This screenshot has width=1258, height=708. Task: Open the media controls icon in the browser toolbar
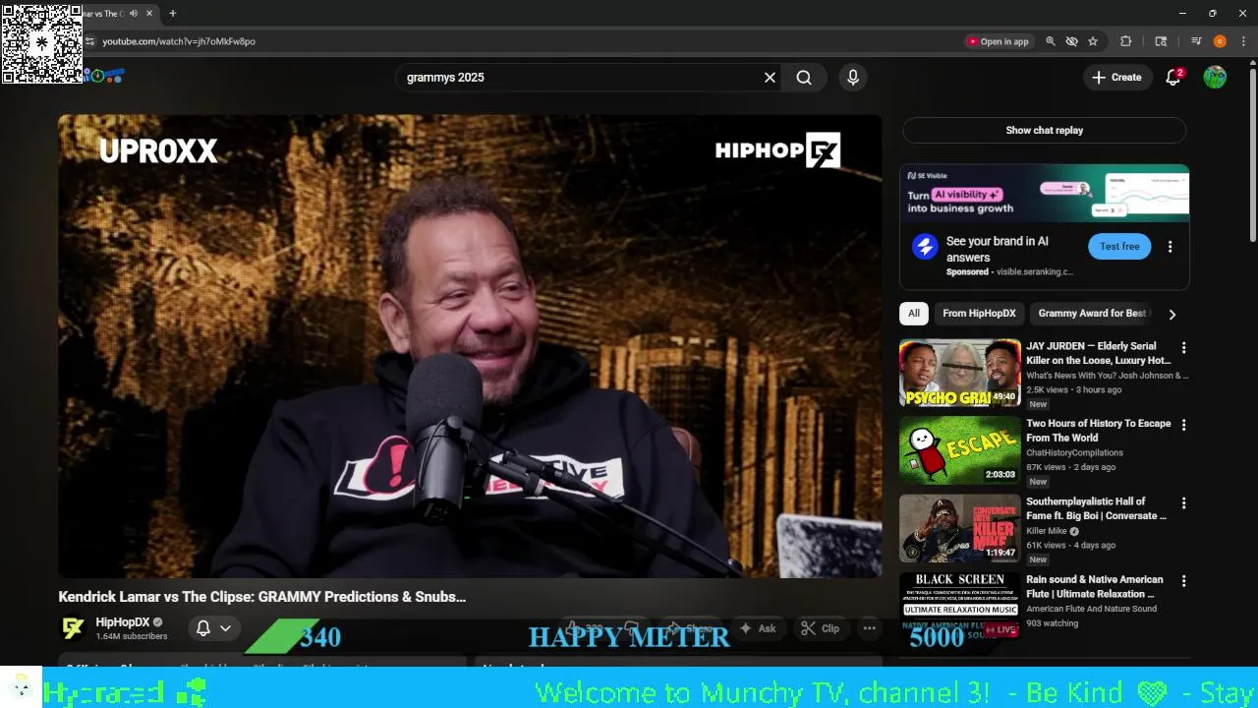[1196, 41]
